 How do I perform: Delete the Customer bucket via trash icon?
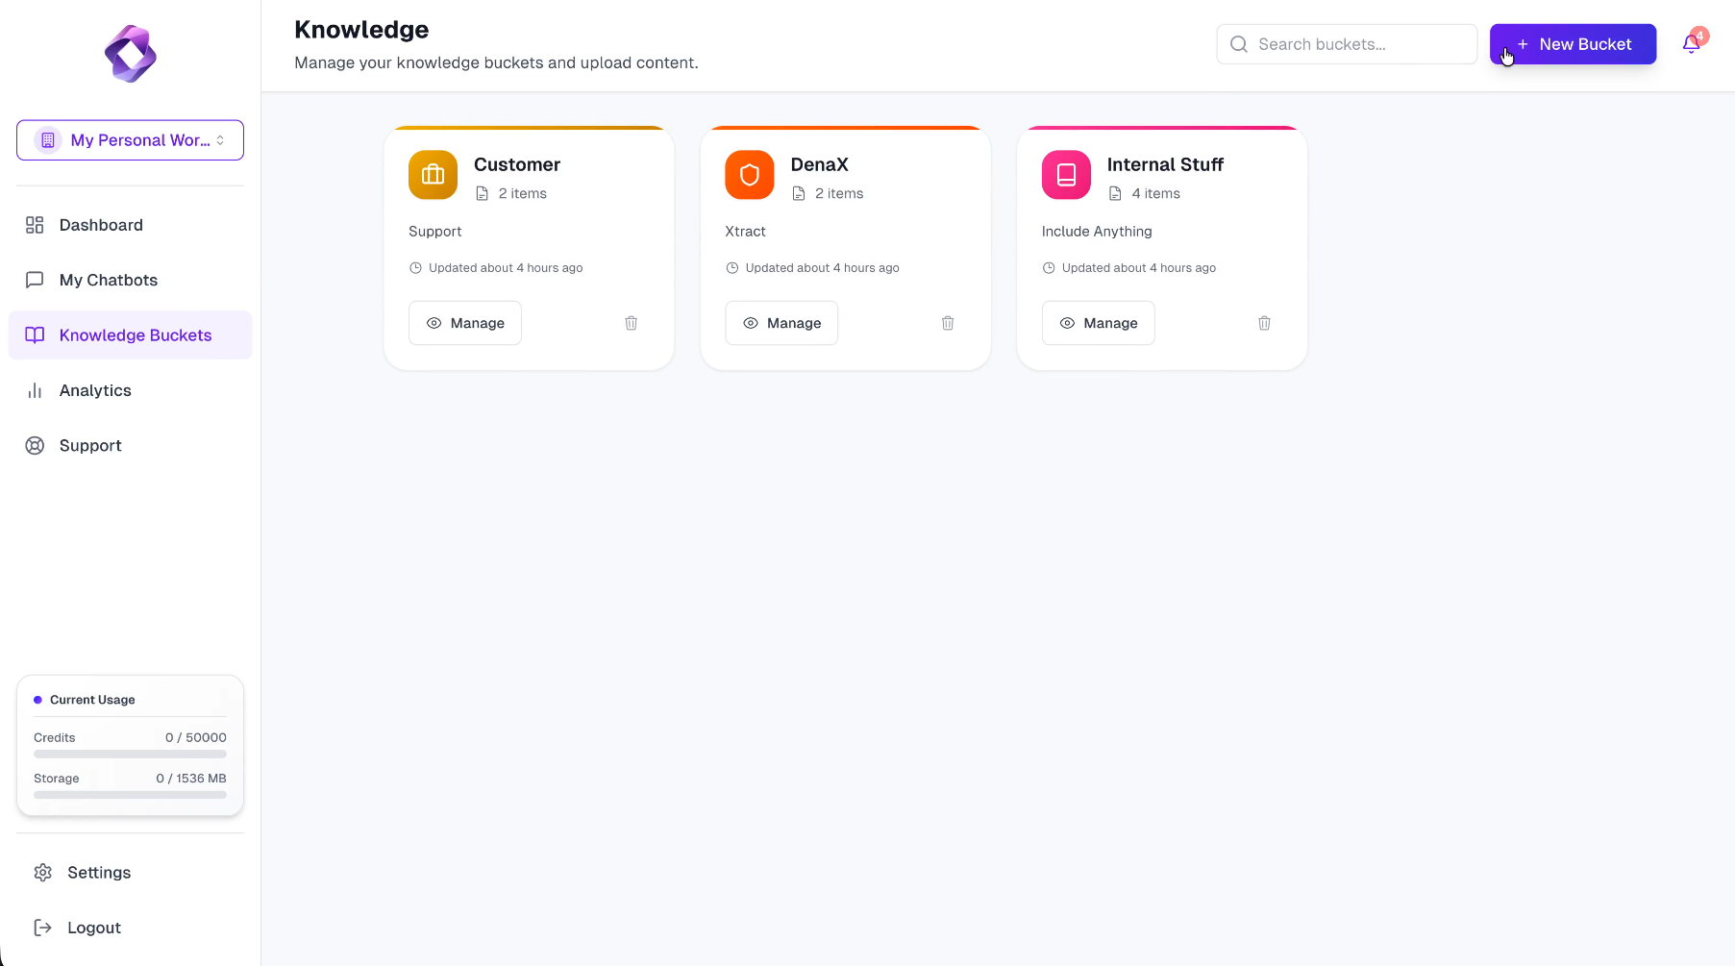(631, 323)
